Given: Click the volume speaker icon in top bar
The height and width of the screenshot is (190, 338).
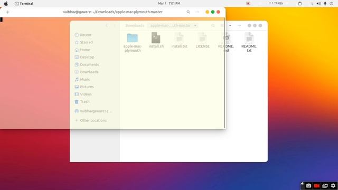Looking at the screenshot, I should 318,4.
